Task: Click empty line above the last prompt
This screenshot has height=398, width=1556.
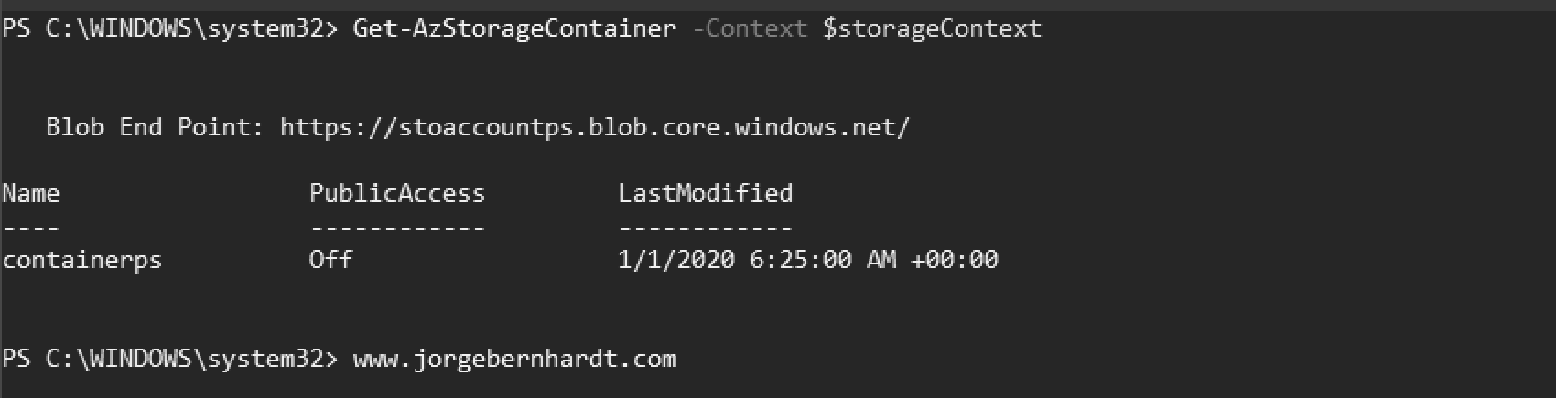Action: click(x=778, y=309)
